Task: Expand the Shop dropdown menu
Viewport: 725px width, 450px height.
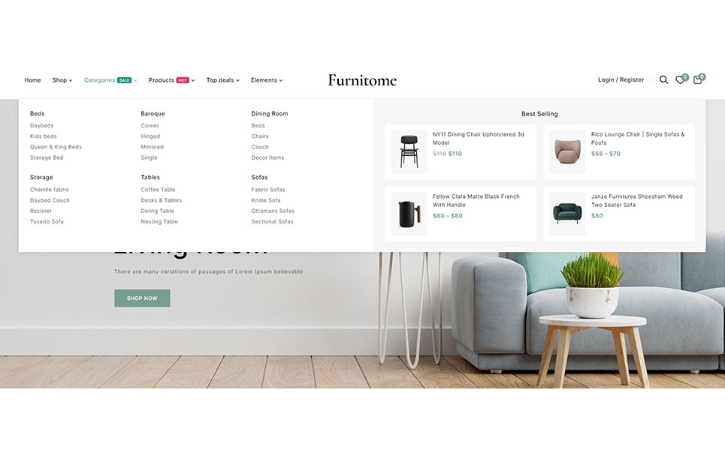Action: [x=62, y=80]
